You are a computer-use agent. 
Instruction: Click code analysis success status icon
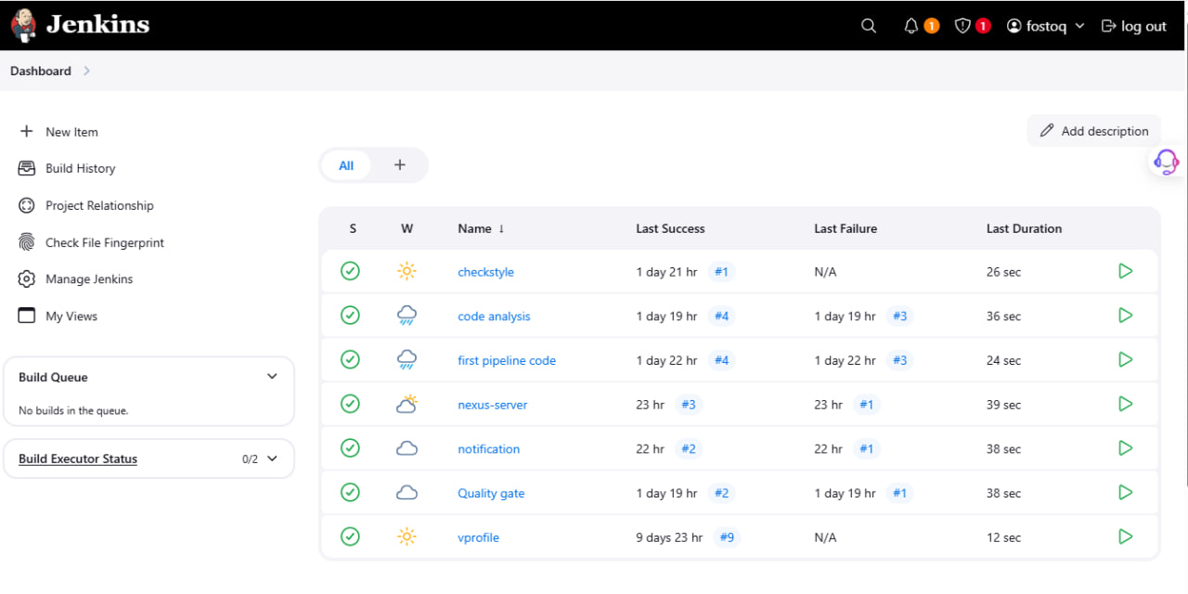(350, 316)
